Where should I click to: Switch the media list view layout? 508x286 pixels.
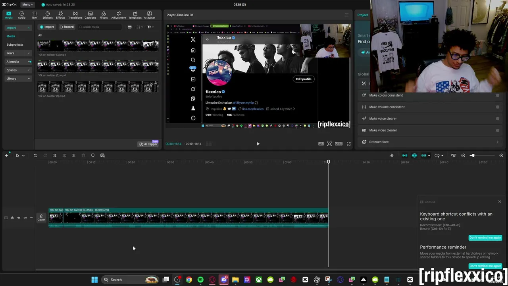(129, 27)
